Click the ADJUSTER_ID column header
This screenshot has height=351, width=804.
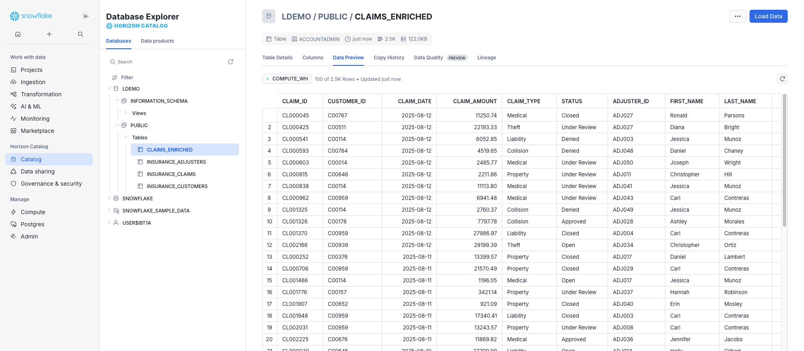coord(636,101)
